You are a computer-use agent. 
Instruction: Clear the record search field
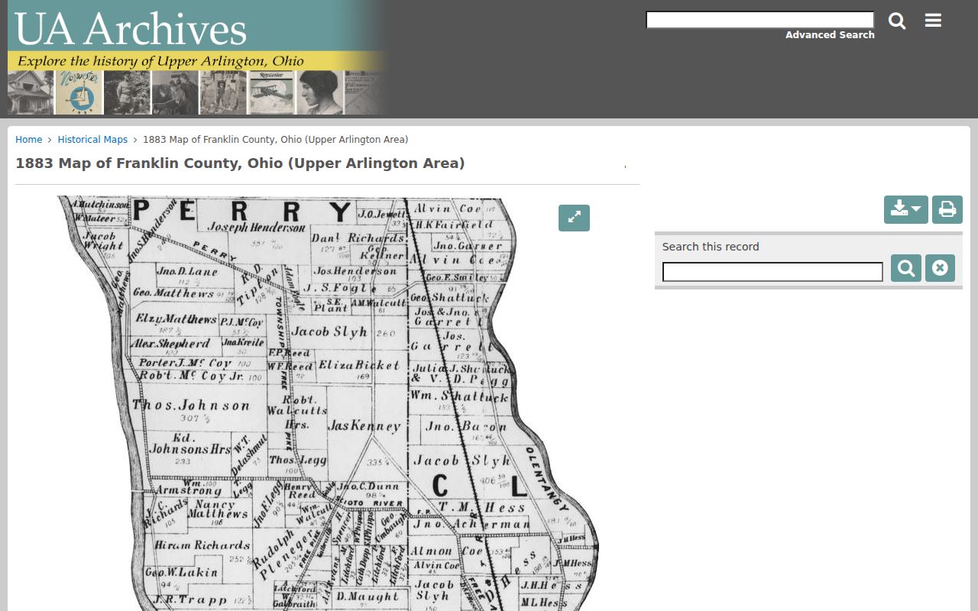pyautogui.click(x=940, y=268)
